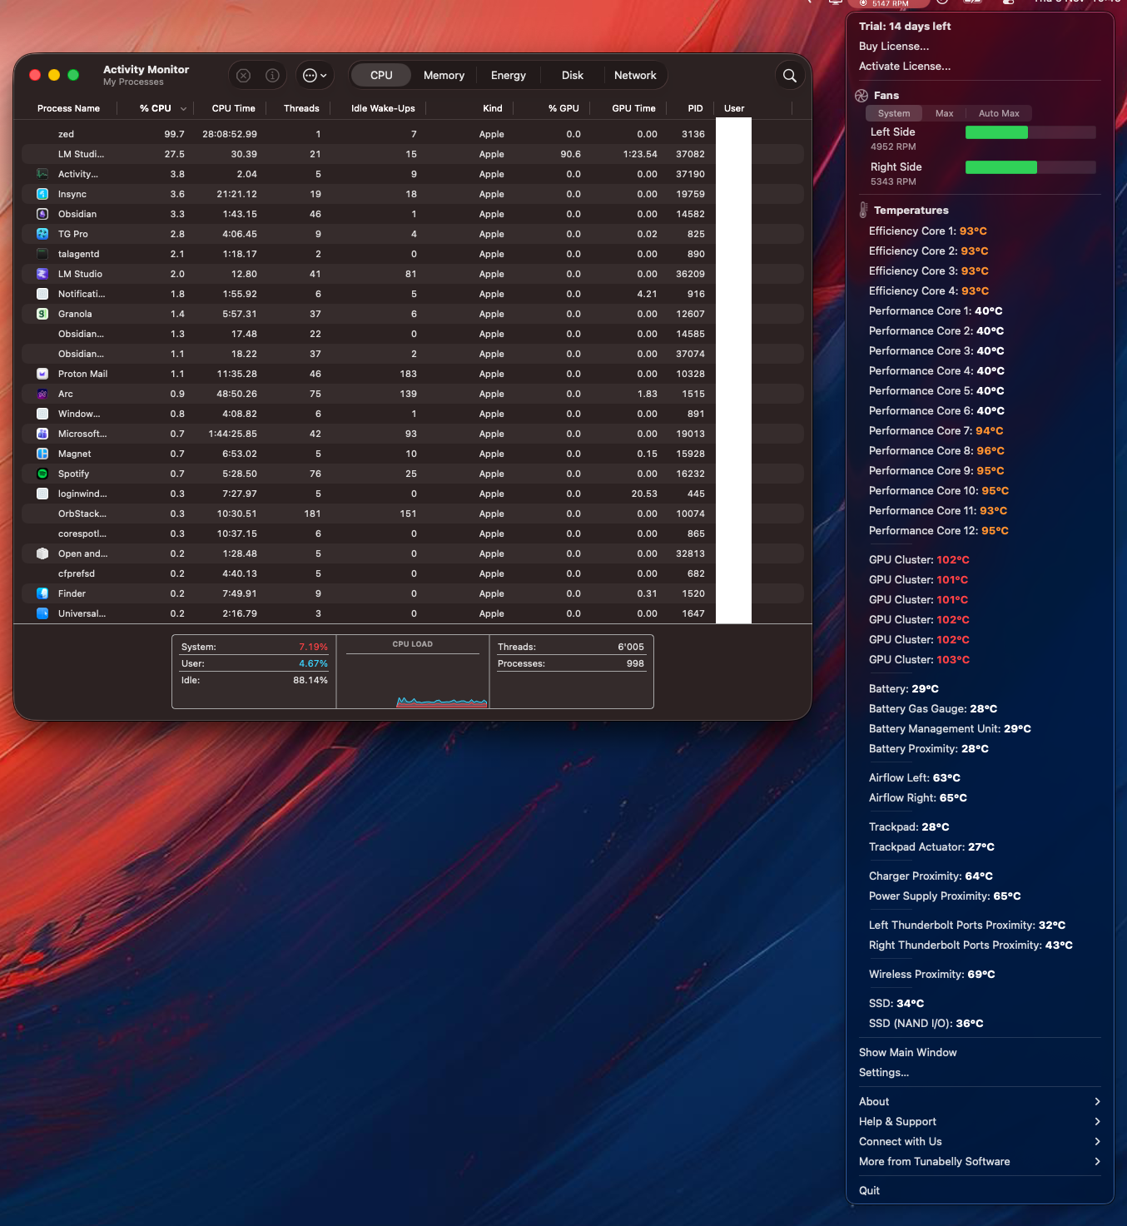The image size is (1127, 1226).
Task: Click the LM Studio icon in PID 36209 row
Action: [42, 274]
